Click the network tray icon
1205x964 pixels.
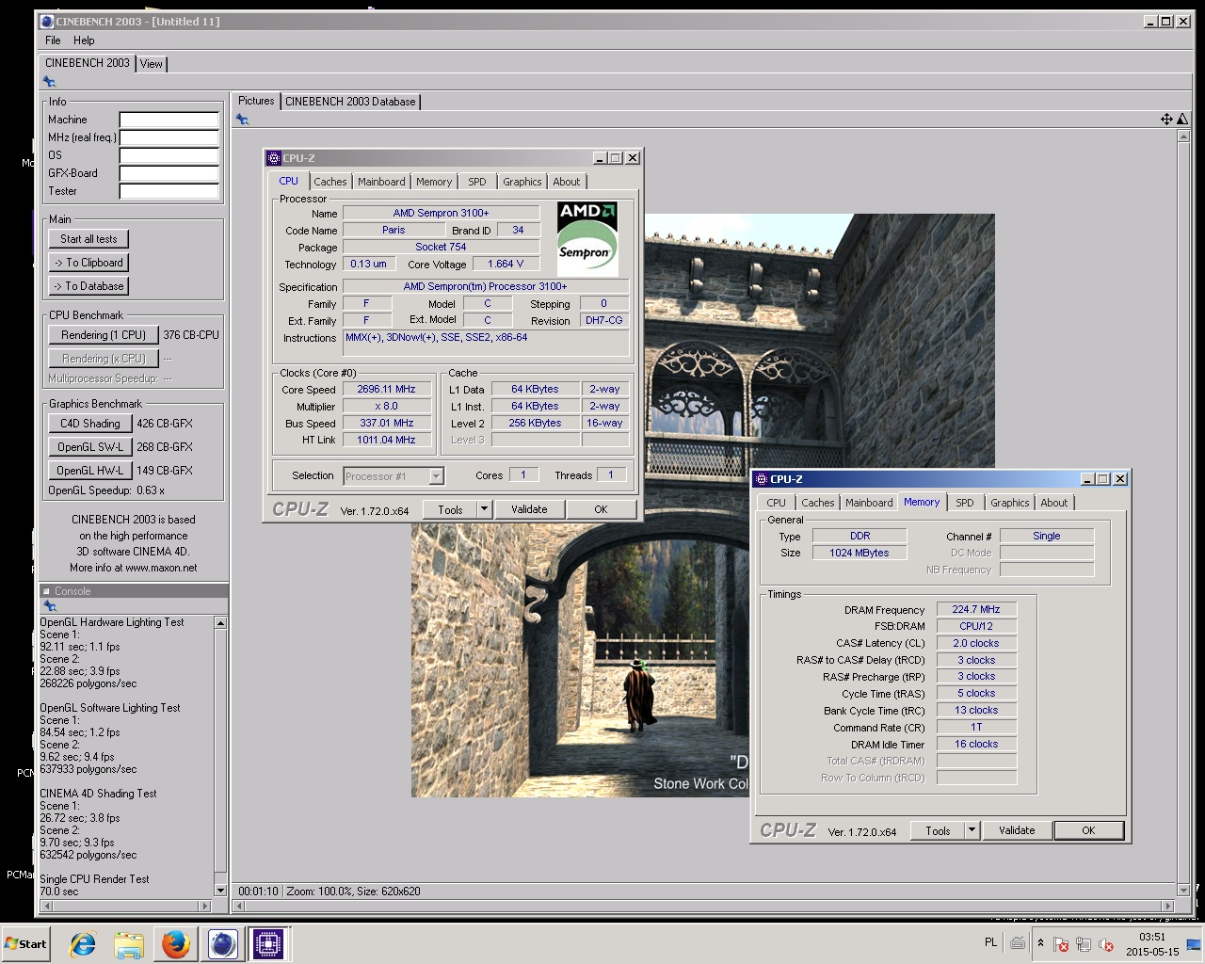pyautogui.click(x=1084, y=944)
